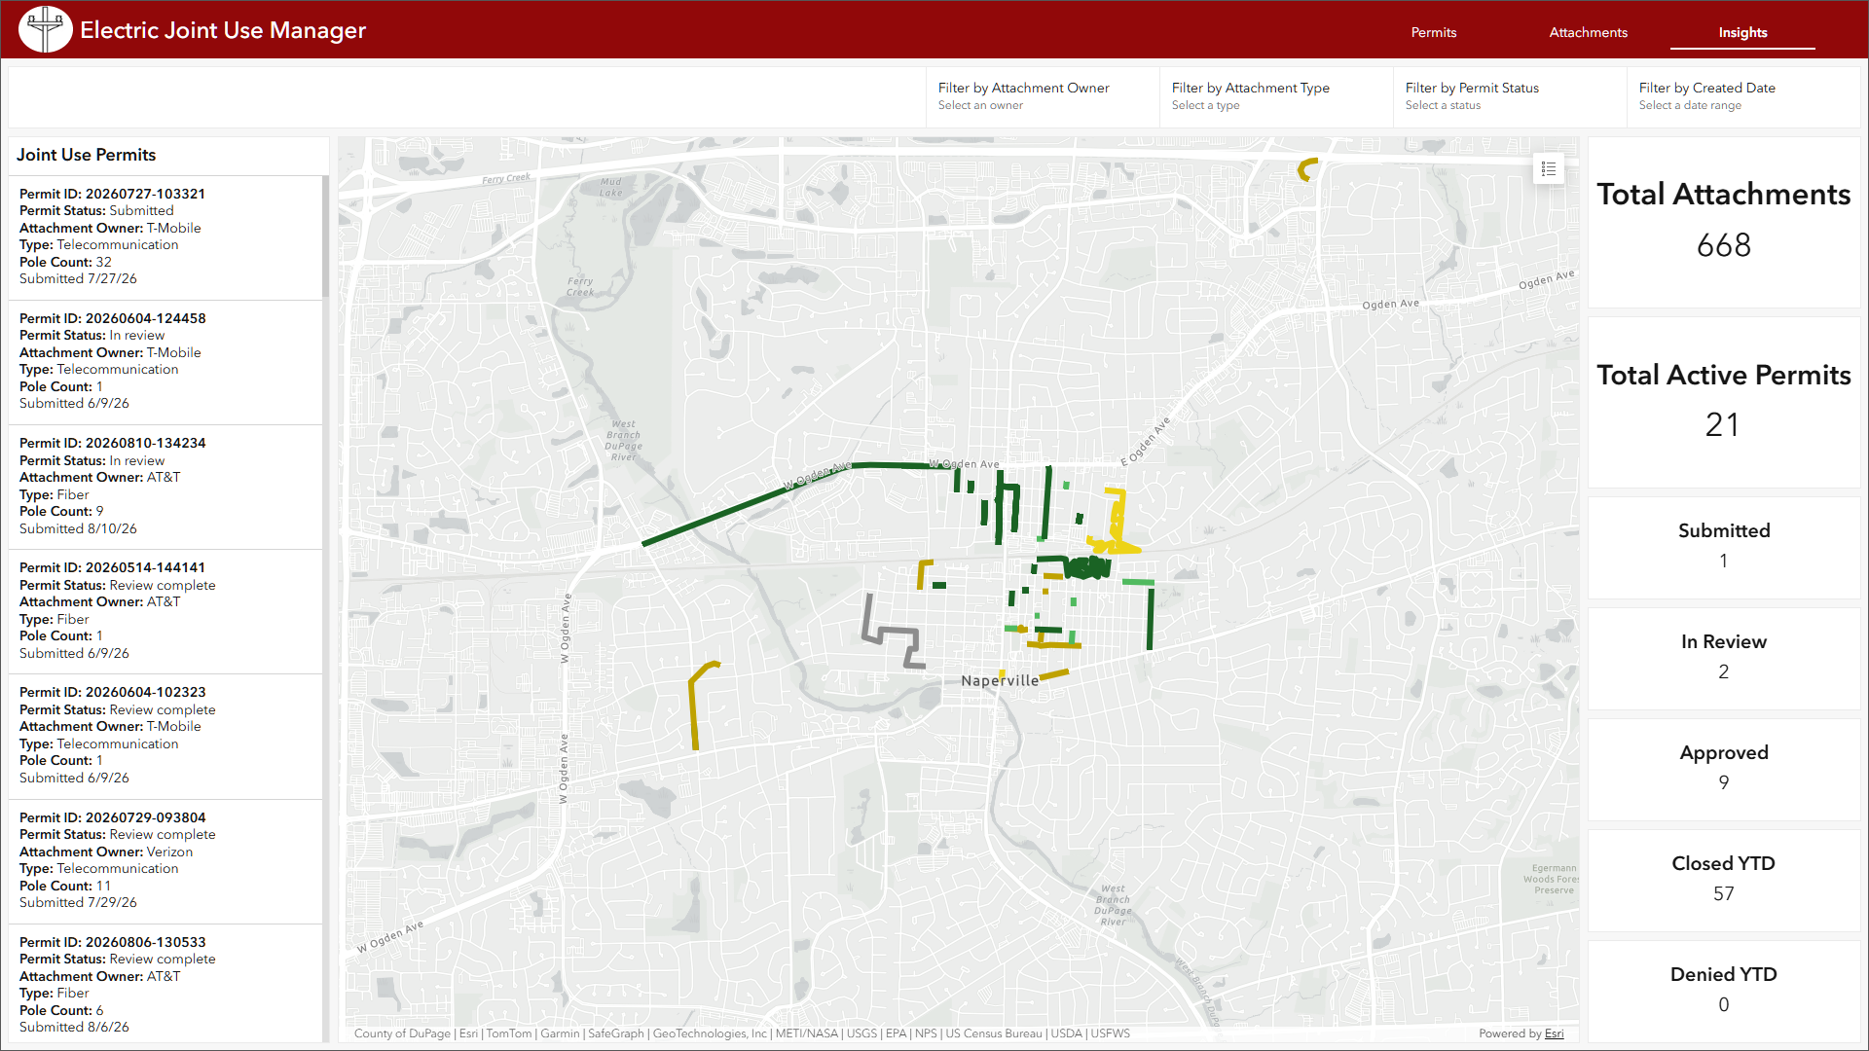Select permit 20260604-102323 in the list
Image resolution: width=1869 pixels, height=1051 pixels.
pos(165,735)
